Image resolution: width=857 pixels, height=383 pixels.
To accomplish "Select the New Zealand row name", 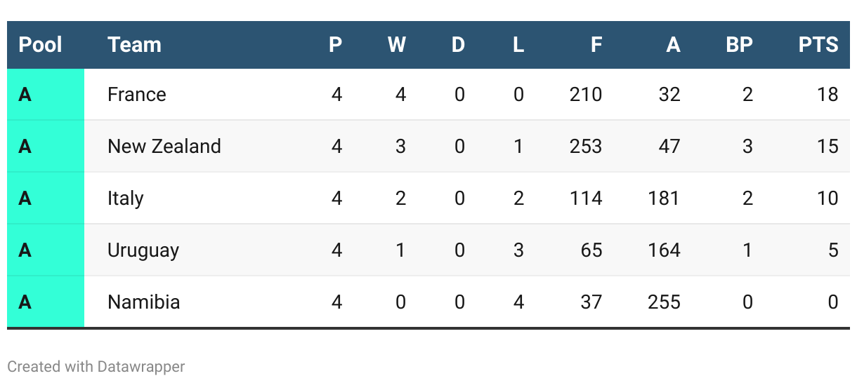I will (164, 146).
